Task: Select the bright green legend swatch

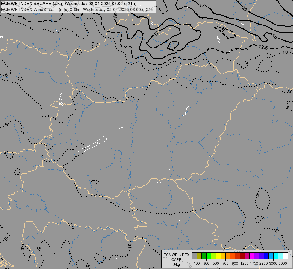Action: [209, 256]
